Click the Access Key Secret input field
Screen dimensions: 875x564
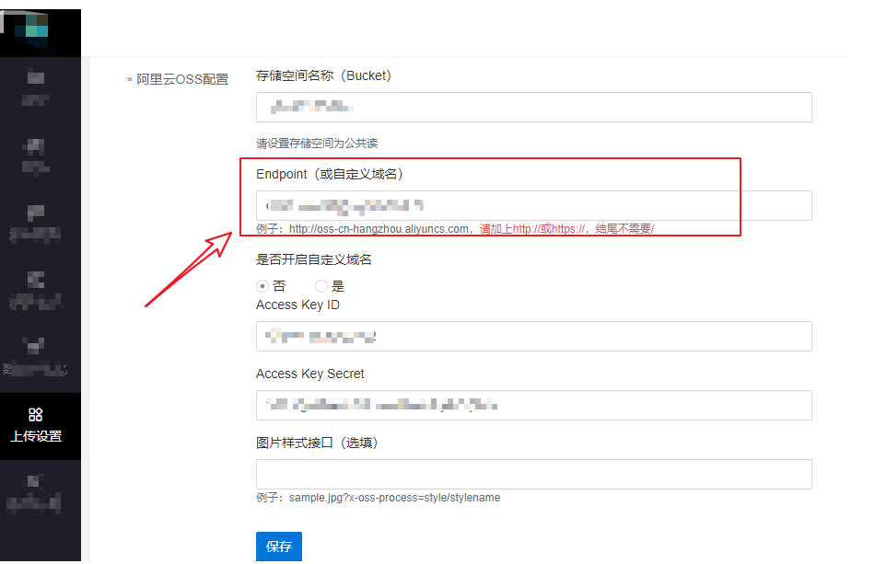pos(533,405)
